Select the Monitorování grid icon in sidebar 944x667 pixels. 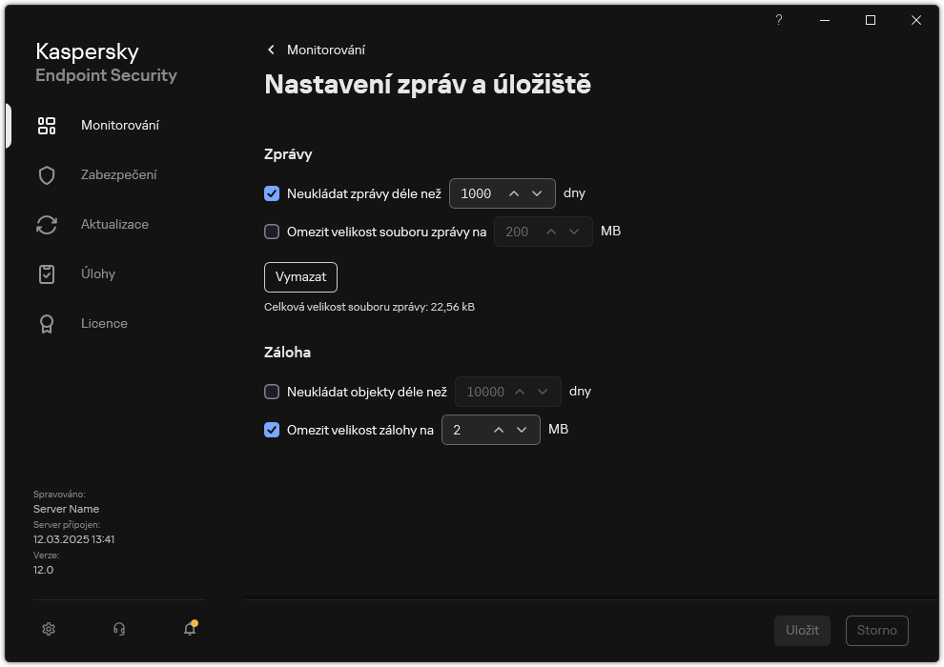tap(46, 125)
